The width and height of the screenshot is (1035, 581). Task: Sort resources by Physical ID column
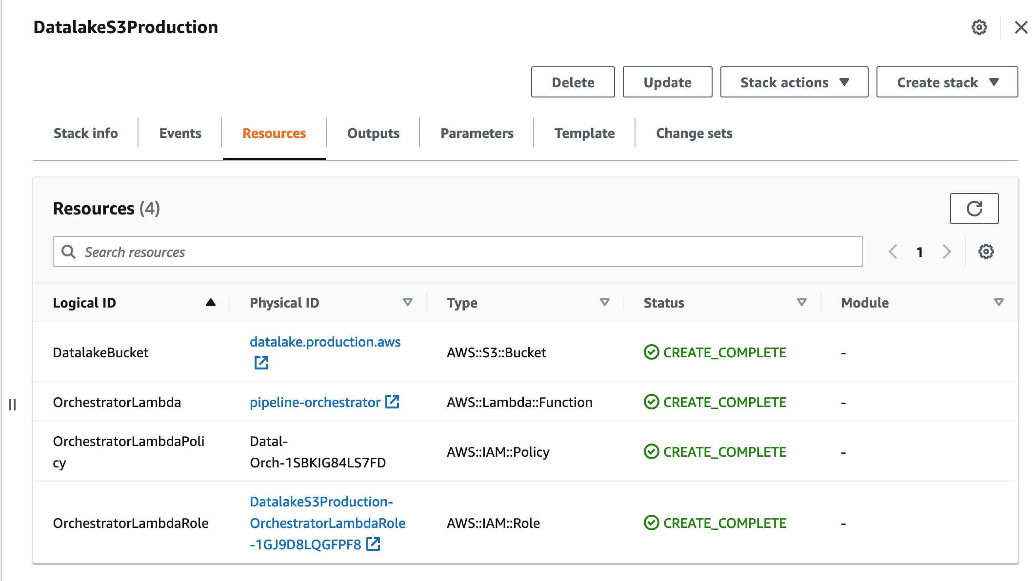tap(408, 303)
